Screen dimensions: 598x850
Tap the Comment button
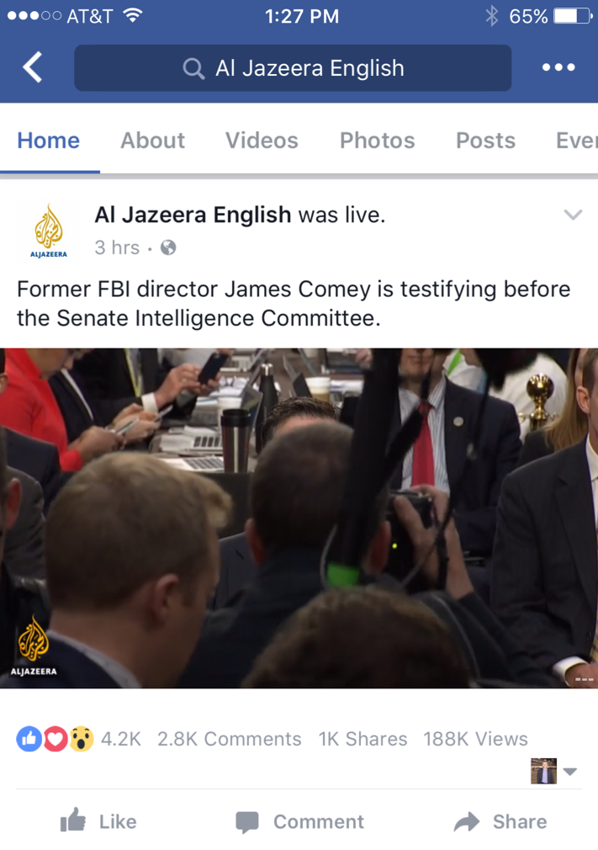click(299, 822)
